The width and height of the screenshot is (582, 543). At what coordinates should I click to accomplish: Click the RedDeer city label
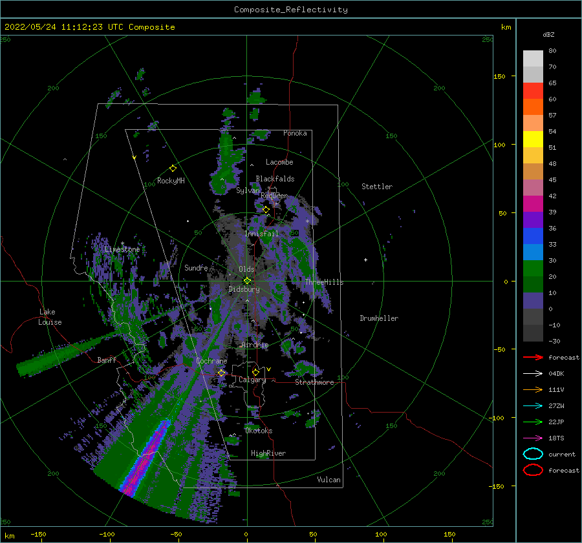(x=274, y=196)
